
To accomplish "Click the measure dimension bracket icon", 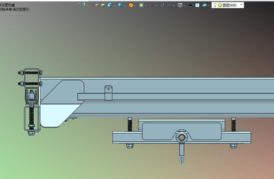I will click(169, 5).
